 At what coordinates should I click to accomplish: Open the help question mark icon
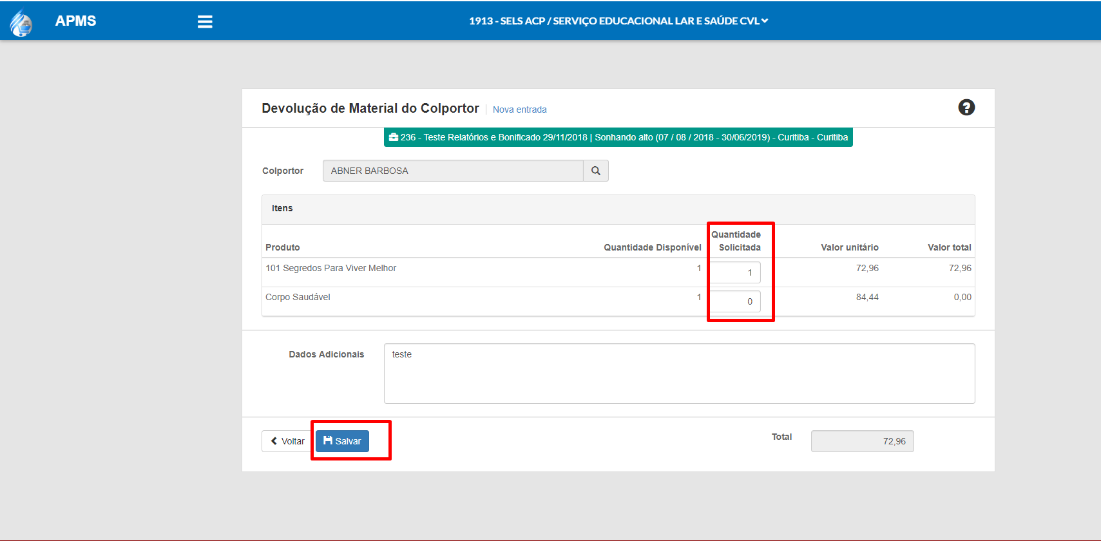click(x=966, y=108)
